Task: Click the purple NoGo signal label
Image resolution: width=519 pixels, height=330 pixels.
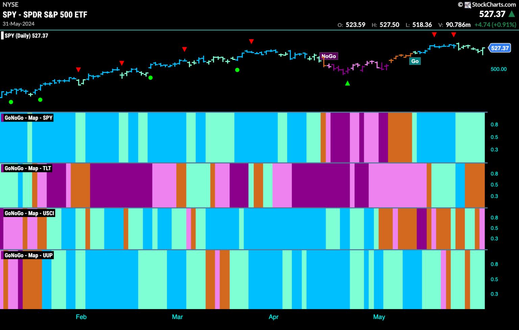Action: coord(328,56)
